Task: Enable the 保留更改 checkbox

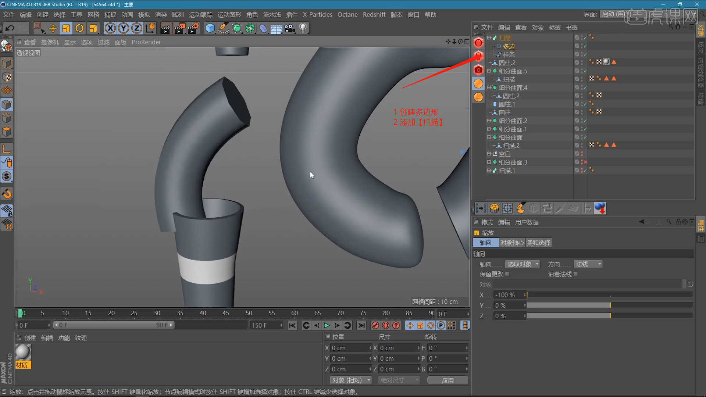Action: [507, 274]
